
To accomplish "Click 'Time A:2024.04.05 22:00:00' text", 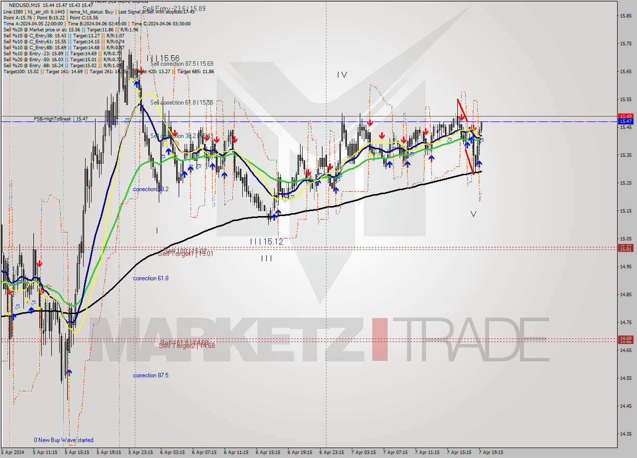I will pyautogui.click(x=33, y=23).
